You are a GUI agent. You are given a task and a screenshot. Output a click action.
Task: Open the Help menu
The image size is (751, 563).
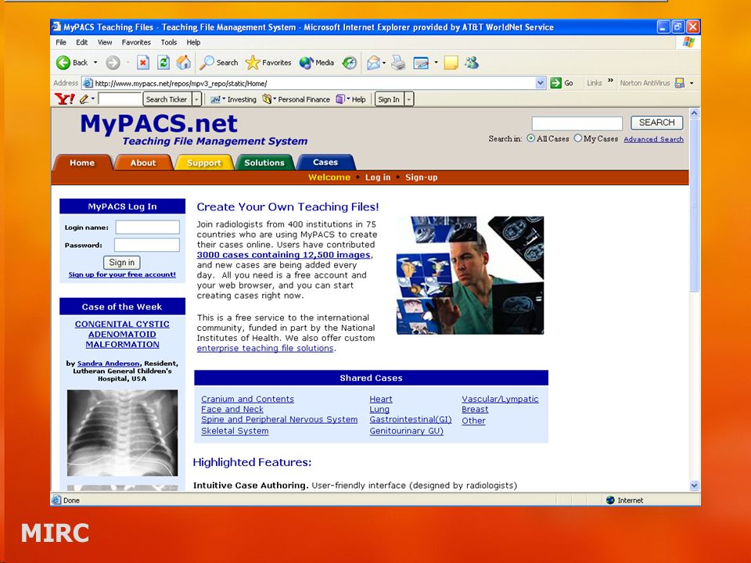193,42
